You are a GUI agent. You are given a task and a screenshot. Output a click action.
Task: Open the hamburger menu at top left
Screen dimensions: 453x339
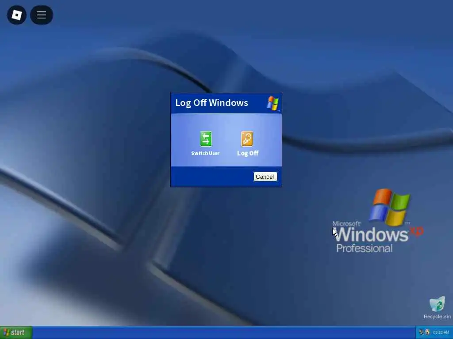coord(41,15)
